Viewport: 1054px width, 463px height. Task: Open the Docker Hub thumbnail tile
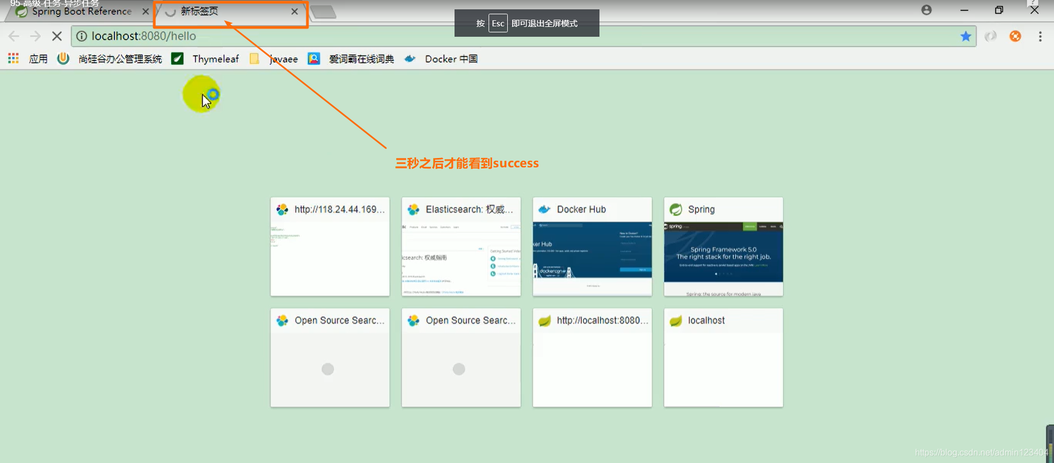592,247
